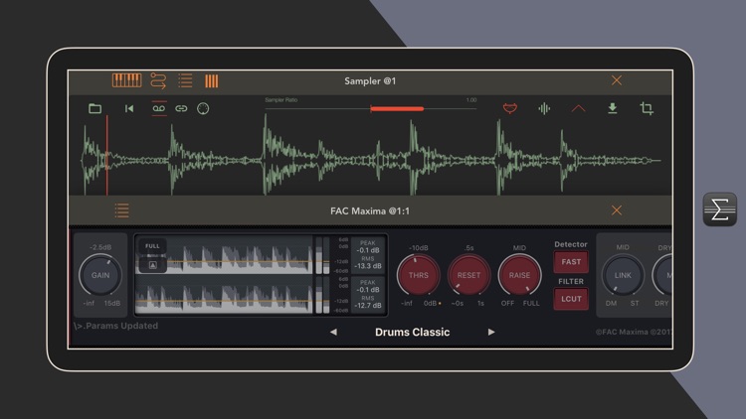The height and width of the screenshot is (419, 746).
Task: Open the piano keyboard view in Sampler
Action: [126, 80]
